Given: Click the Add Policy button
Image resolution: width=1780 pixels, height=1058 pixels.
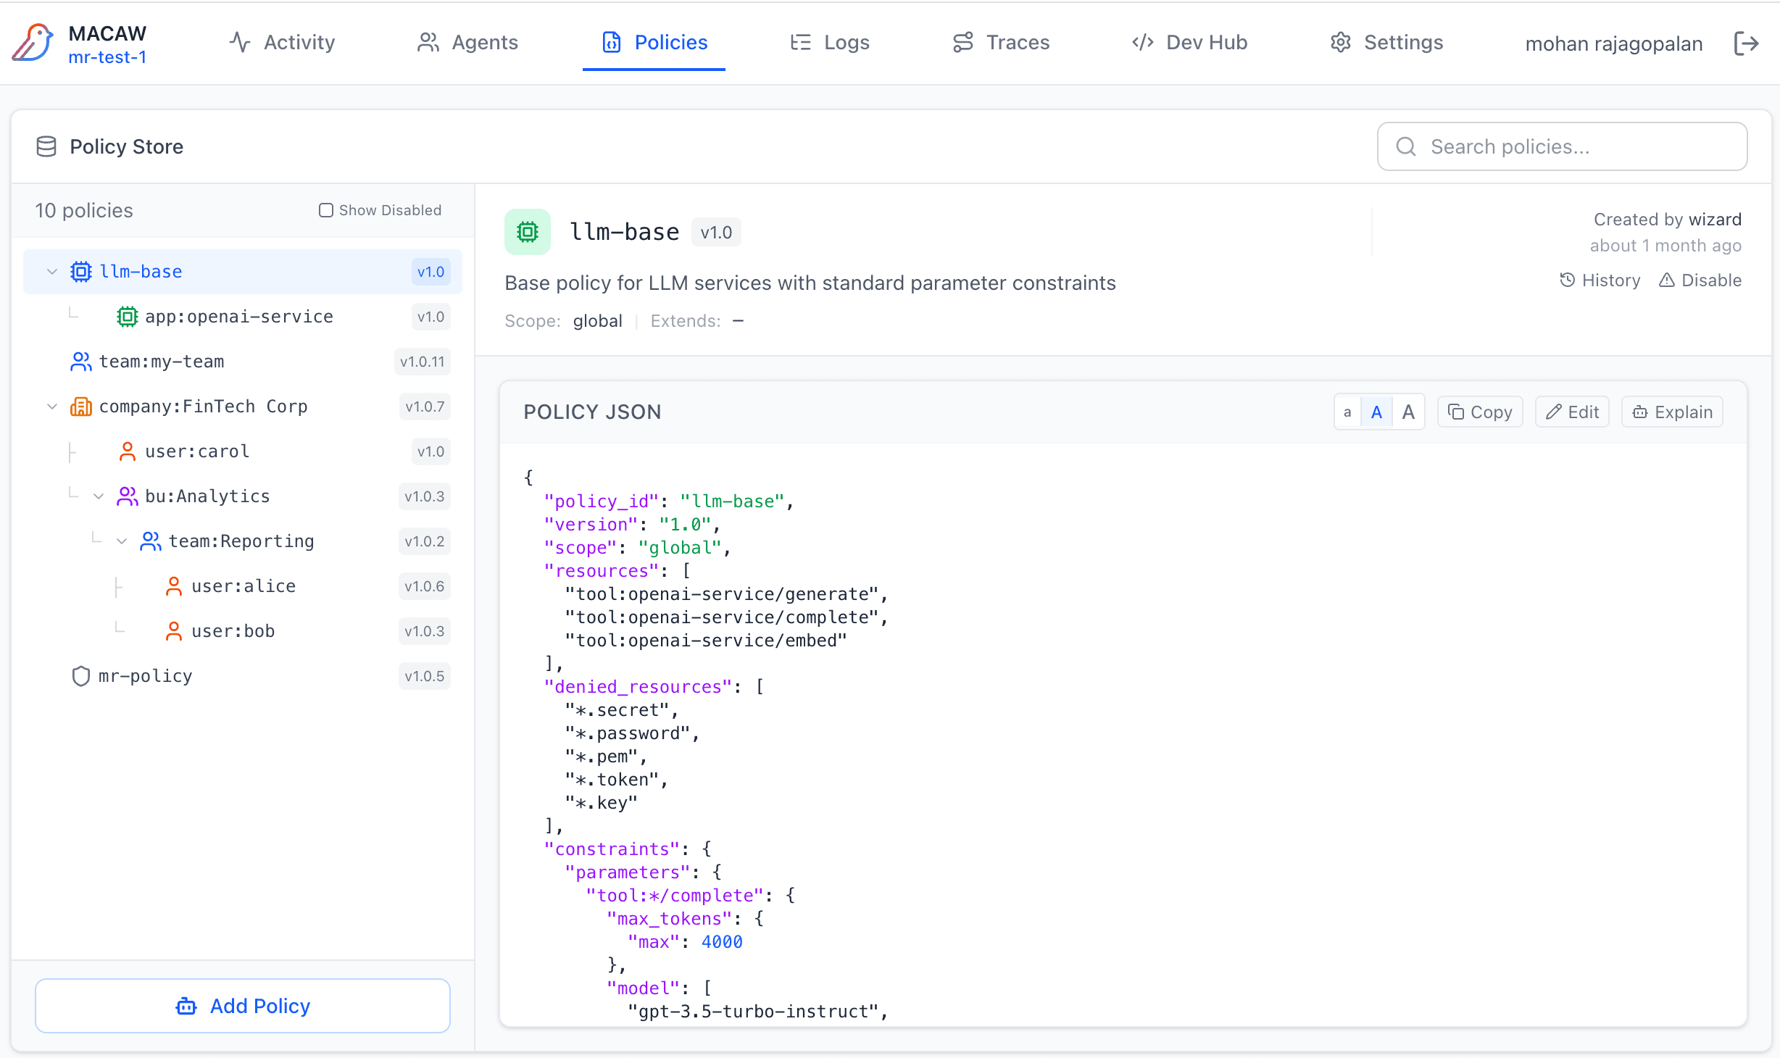Looking at the screenshot, I should click(x=243, y=1006).
